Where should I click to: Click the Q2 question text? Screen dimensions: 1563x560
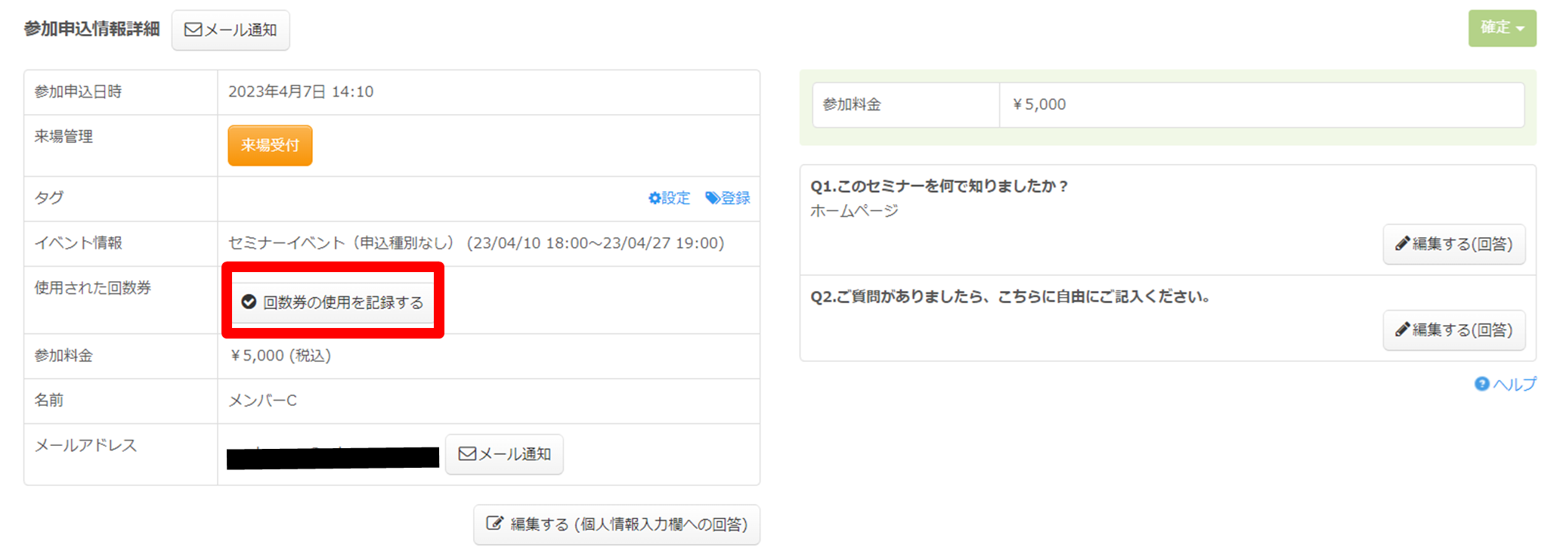click(1010, 296)
